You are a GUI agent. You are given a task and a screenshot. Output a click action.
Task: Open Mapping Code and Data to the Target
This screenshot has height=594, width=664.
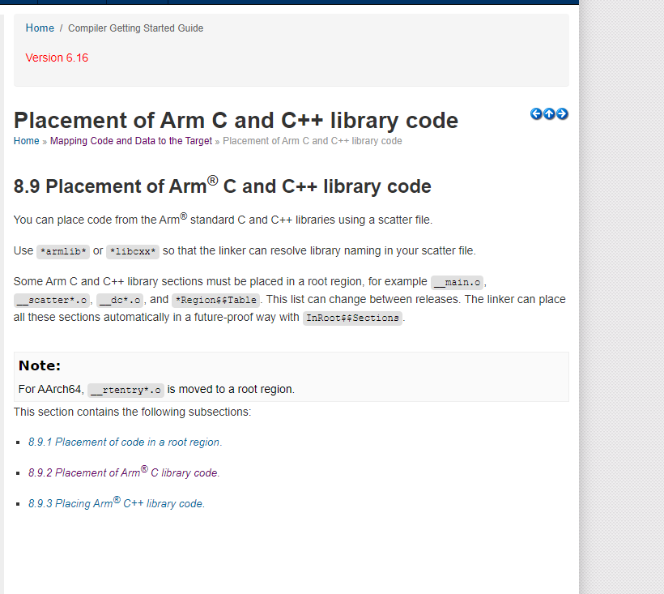131,141
